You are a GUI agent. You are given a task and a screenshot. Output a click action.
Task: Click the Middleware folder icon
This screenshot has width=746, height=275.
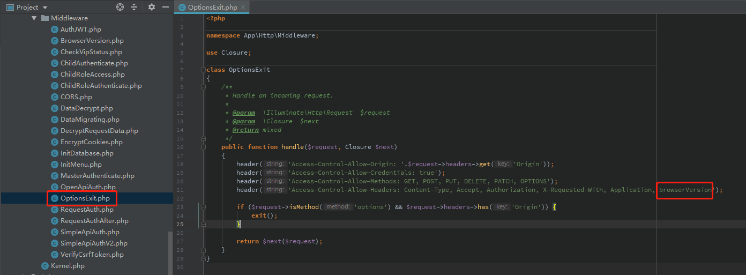coord(44,18)
